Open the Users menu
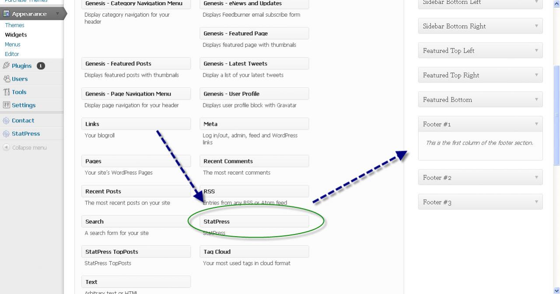Image resolution: width=560 pixels, height=294 pixels. coord(20,79)
